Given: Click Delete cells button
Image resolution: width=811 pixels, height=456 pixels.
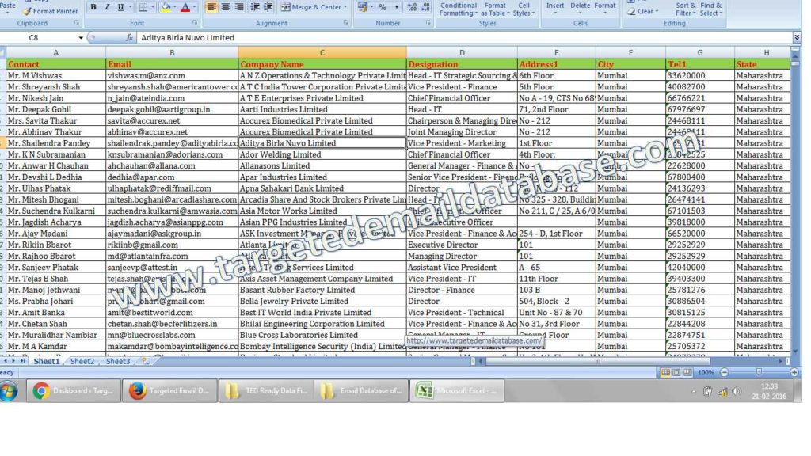Looking at the screenshot, I should pyautogui.click(x=580, y=6).
